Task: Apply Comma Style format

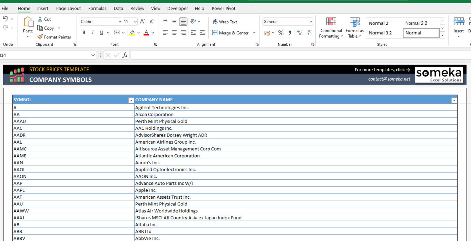Action: pos(290,33)
